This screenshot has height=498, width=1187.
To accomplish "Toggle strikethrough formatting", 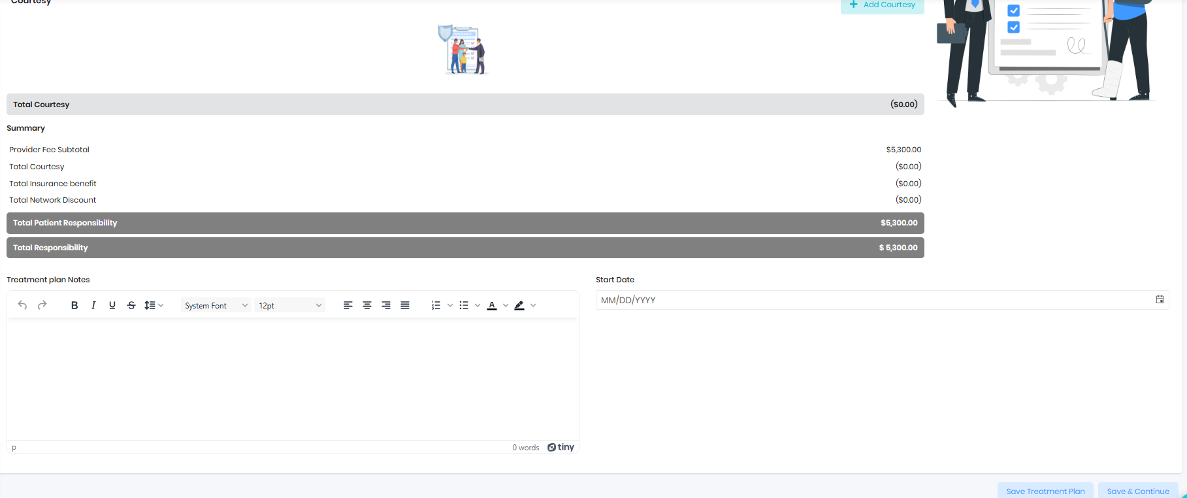I will pos(131,305).
